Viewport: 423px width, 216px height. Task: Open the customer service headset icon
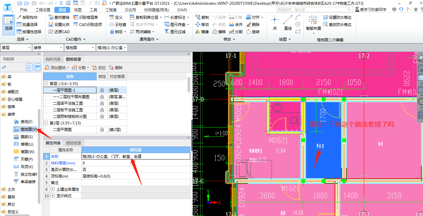point(401,9)
